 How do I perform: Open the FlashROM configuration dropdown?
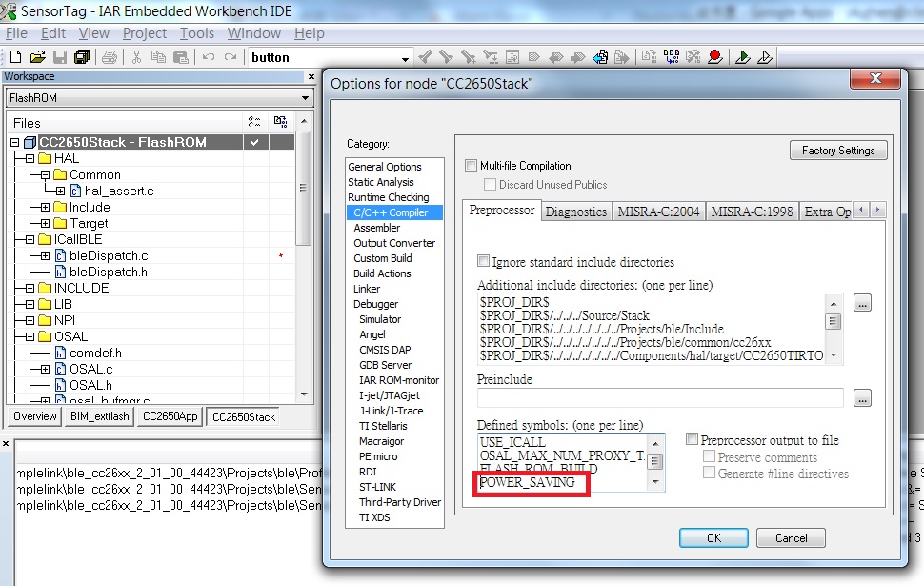pos(305,98)
